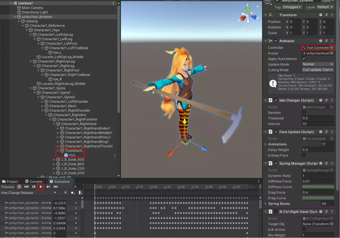Image resolution: width=340 pixels, height=238 pixels.
Task: Switch to the Project tab
Action: [x=10, y=182]
